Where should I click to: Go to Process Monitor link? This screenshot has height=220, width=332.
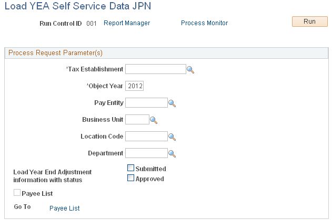click(x=204, y=23)
